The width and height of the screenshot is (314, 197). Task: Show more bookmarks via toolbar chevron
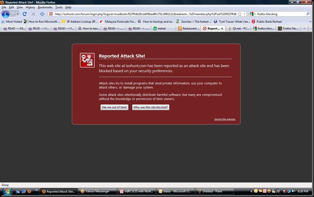(310, 21)
